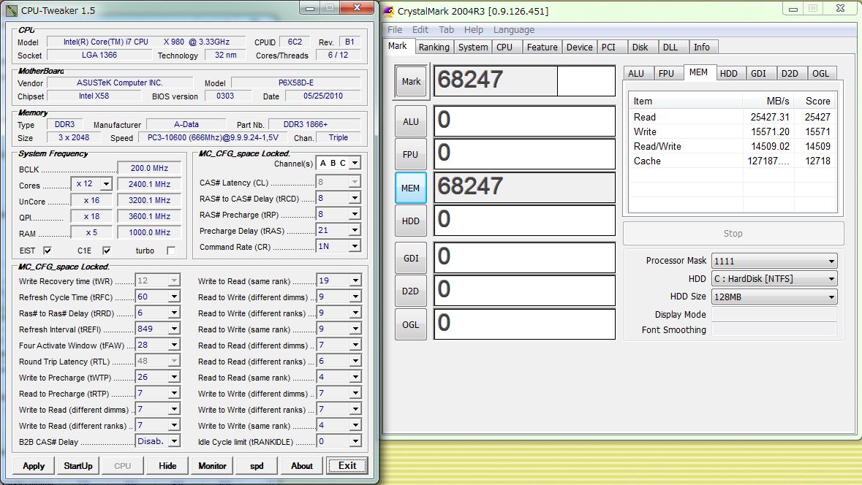Open the Cores multiplier dropdown
862x485 pixels.
106,184
